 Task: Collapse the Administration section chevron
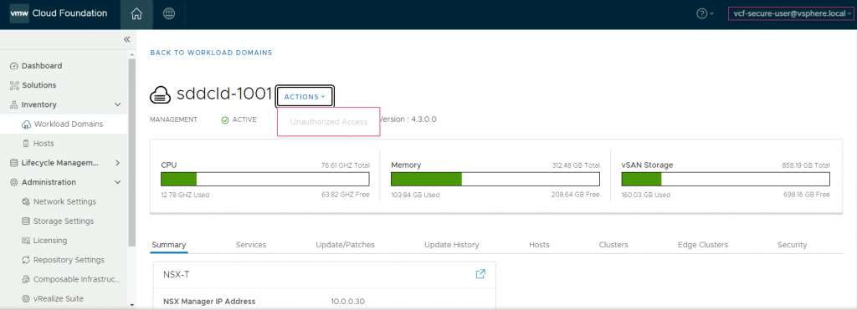(x=117, y=182)
